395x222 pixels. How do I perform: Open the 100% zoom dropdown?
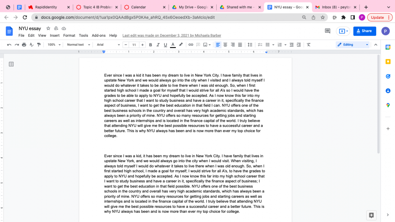[x=54, y=45]
